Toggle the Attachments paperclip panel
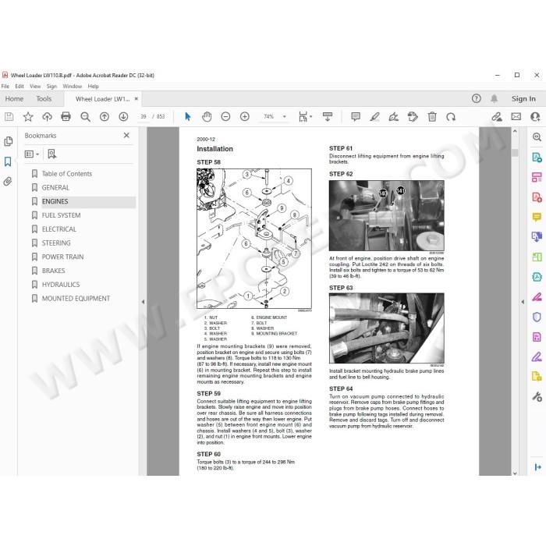 click(8, 182)
